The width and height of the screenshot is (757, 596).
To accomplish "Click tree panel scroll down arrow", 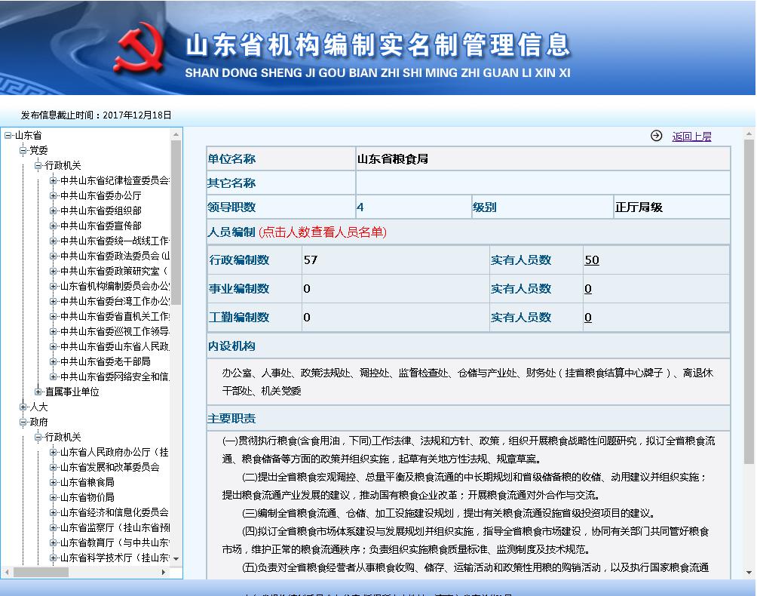I will point(176,559).
